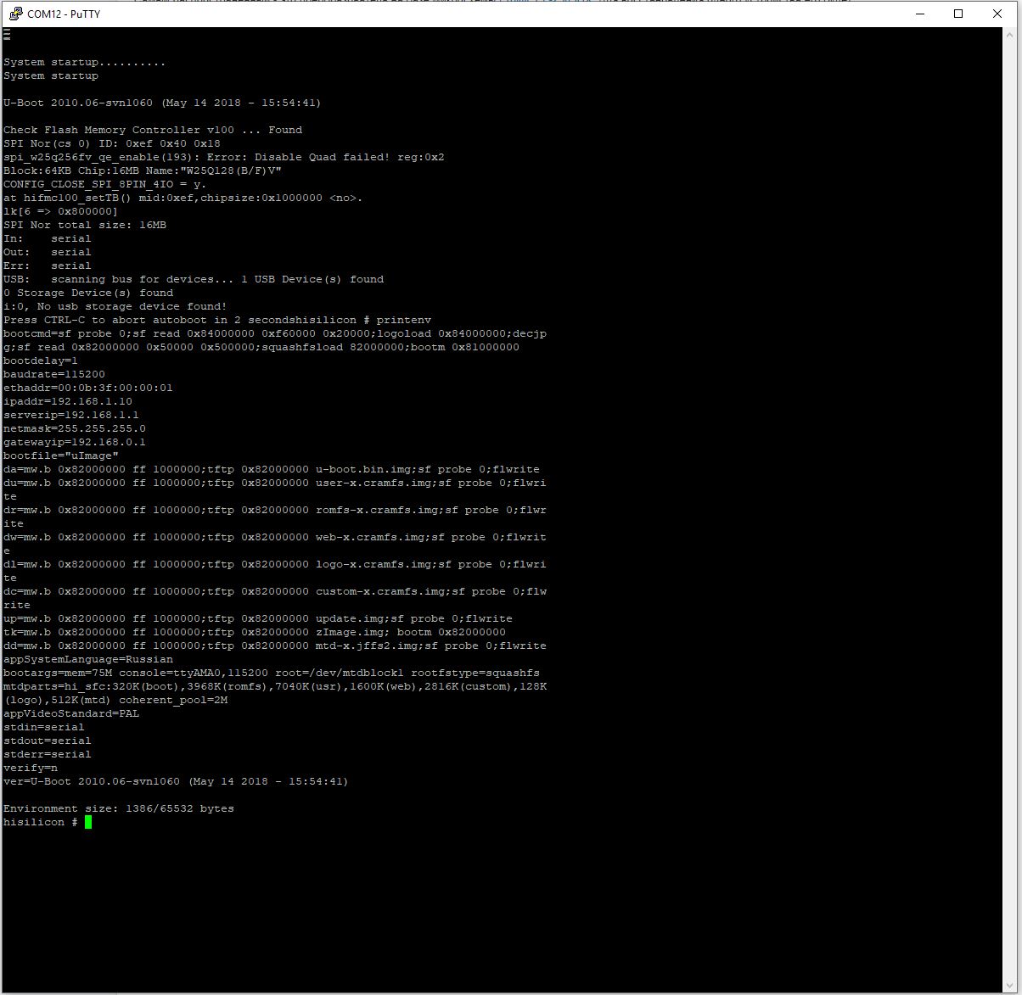
Task: Click the "appVideoStandard=PAL" line
Action: [71, 713]
